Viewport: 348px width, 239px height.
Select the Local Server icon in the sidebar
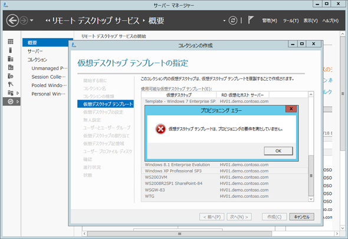click(x=11, y=50)
